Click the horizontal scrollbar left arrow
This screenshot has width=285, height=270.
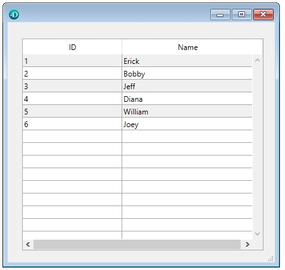tap(28, 244)
